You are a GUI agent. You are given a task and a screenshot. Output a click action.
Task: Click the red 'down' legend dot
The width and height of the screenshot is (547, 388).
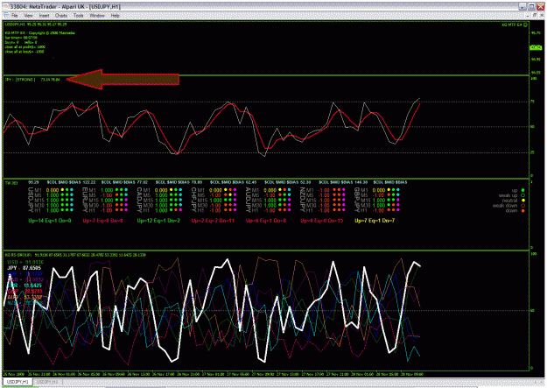tap(522, 210)
